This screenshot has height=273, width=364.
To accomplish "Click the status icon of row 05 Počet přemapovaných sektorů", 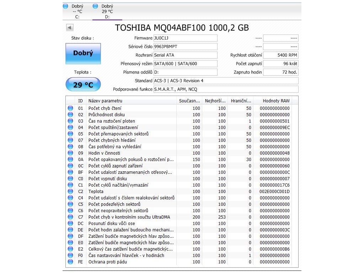I will [x=70, y=134].
